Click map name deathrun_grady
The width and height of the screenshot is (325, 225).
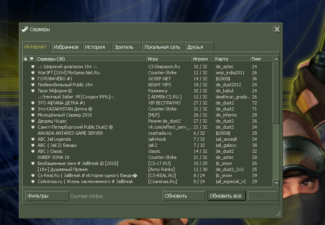[233, 97]
